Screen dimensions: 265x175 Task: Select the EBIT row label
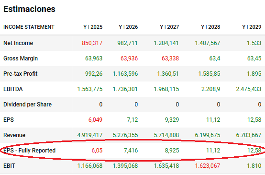point(9,166)
